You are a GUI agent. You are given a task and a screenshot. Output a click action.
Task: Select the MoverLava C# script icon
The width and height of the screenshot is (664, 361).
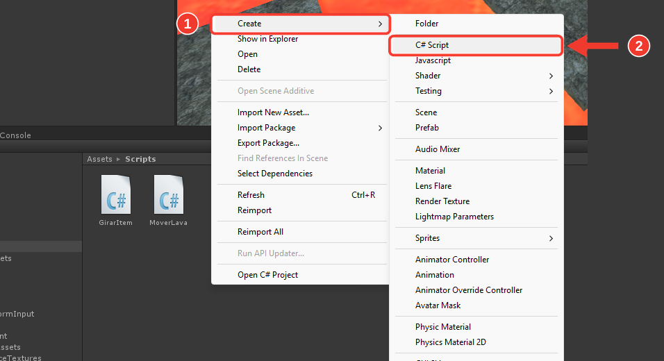(169, 194)
